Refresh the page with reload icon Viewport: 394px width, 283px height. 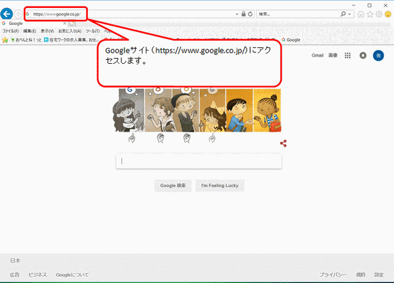250,14
